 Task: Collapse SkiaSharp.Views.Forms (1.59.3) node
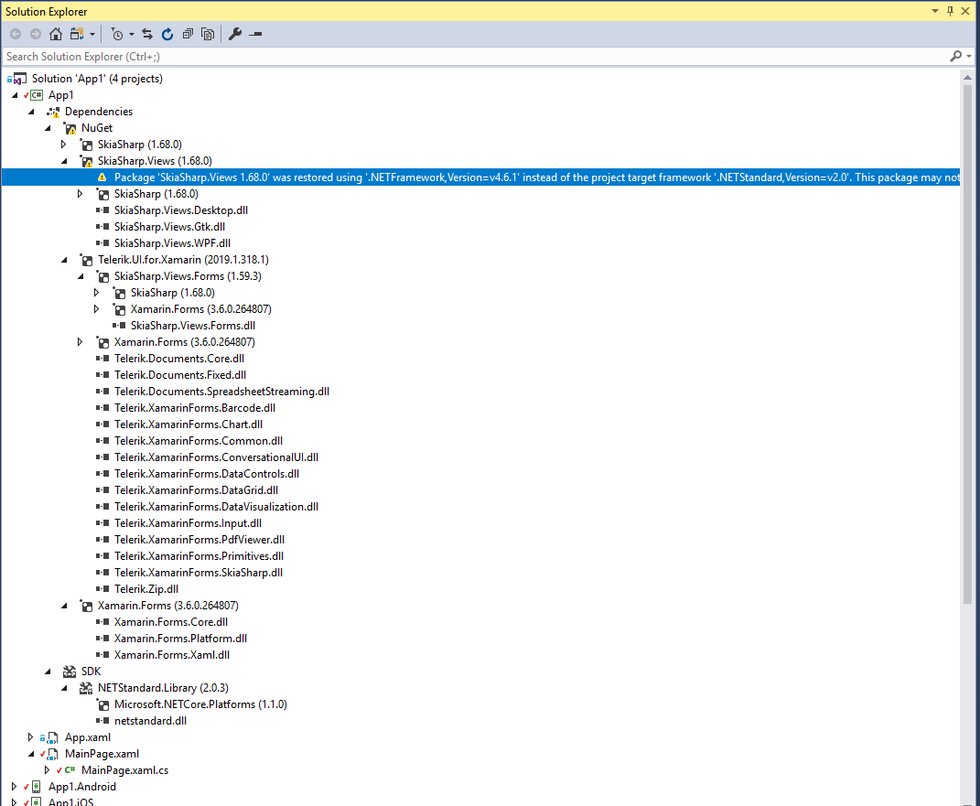coord(81,276)
